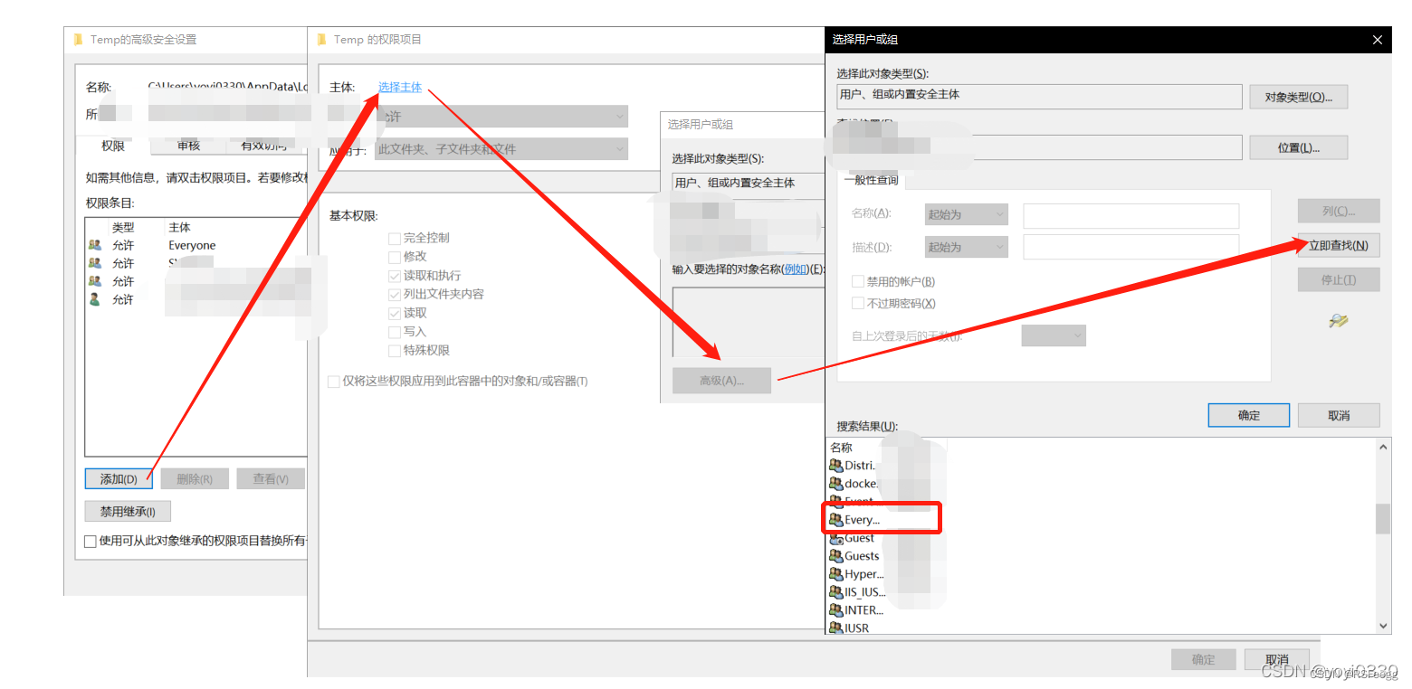
Task: Open the 自上次登录后的天数 dropdown
Action: click(x=1054, y=335)
